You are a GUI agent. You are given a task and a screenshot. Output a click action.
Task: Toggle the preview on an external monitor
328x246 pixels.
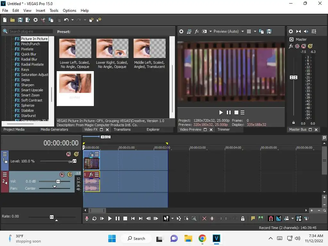[189, 31]
